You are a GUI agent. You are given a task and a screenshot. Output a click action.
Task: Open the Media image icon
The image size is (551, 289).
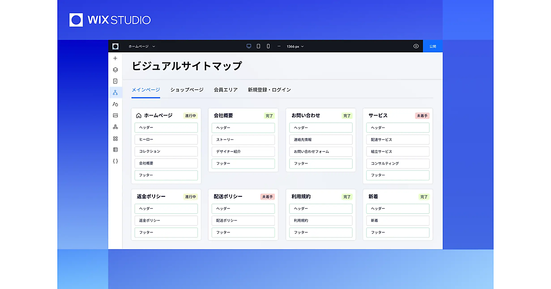[115, 116]
